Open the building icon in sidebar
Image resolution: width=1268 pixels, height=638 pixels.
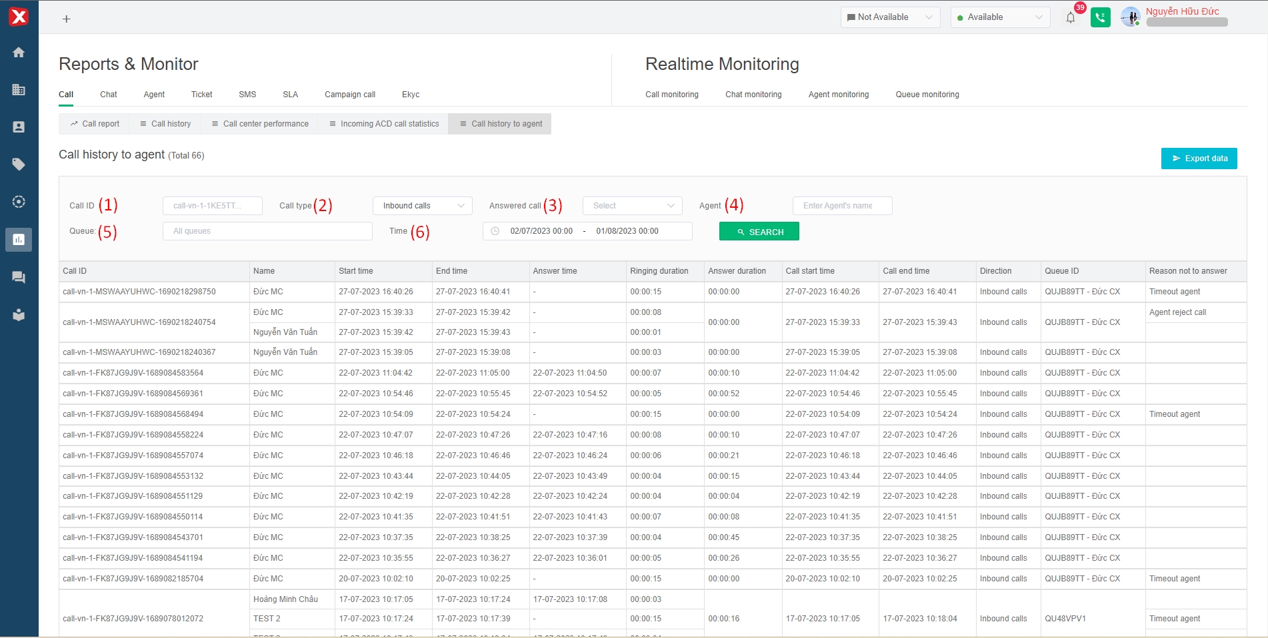pos(19,90)
